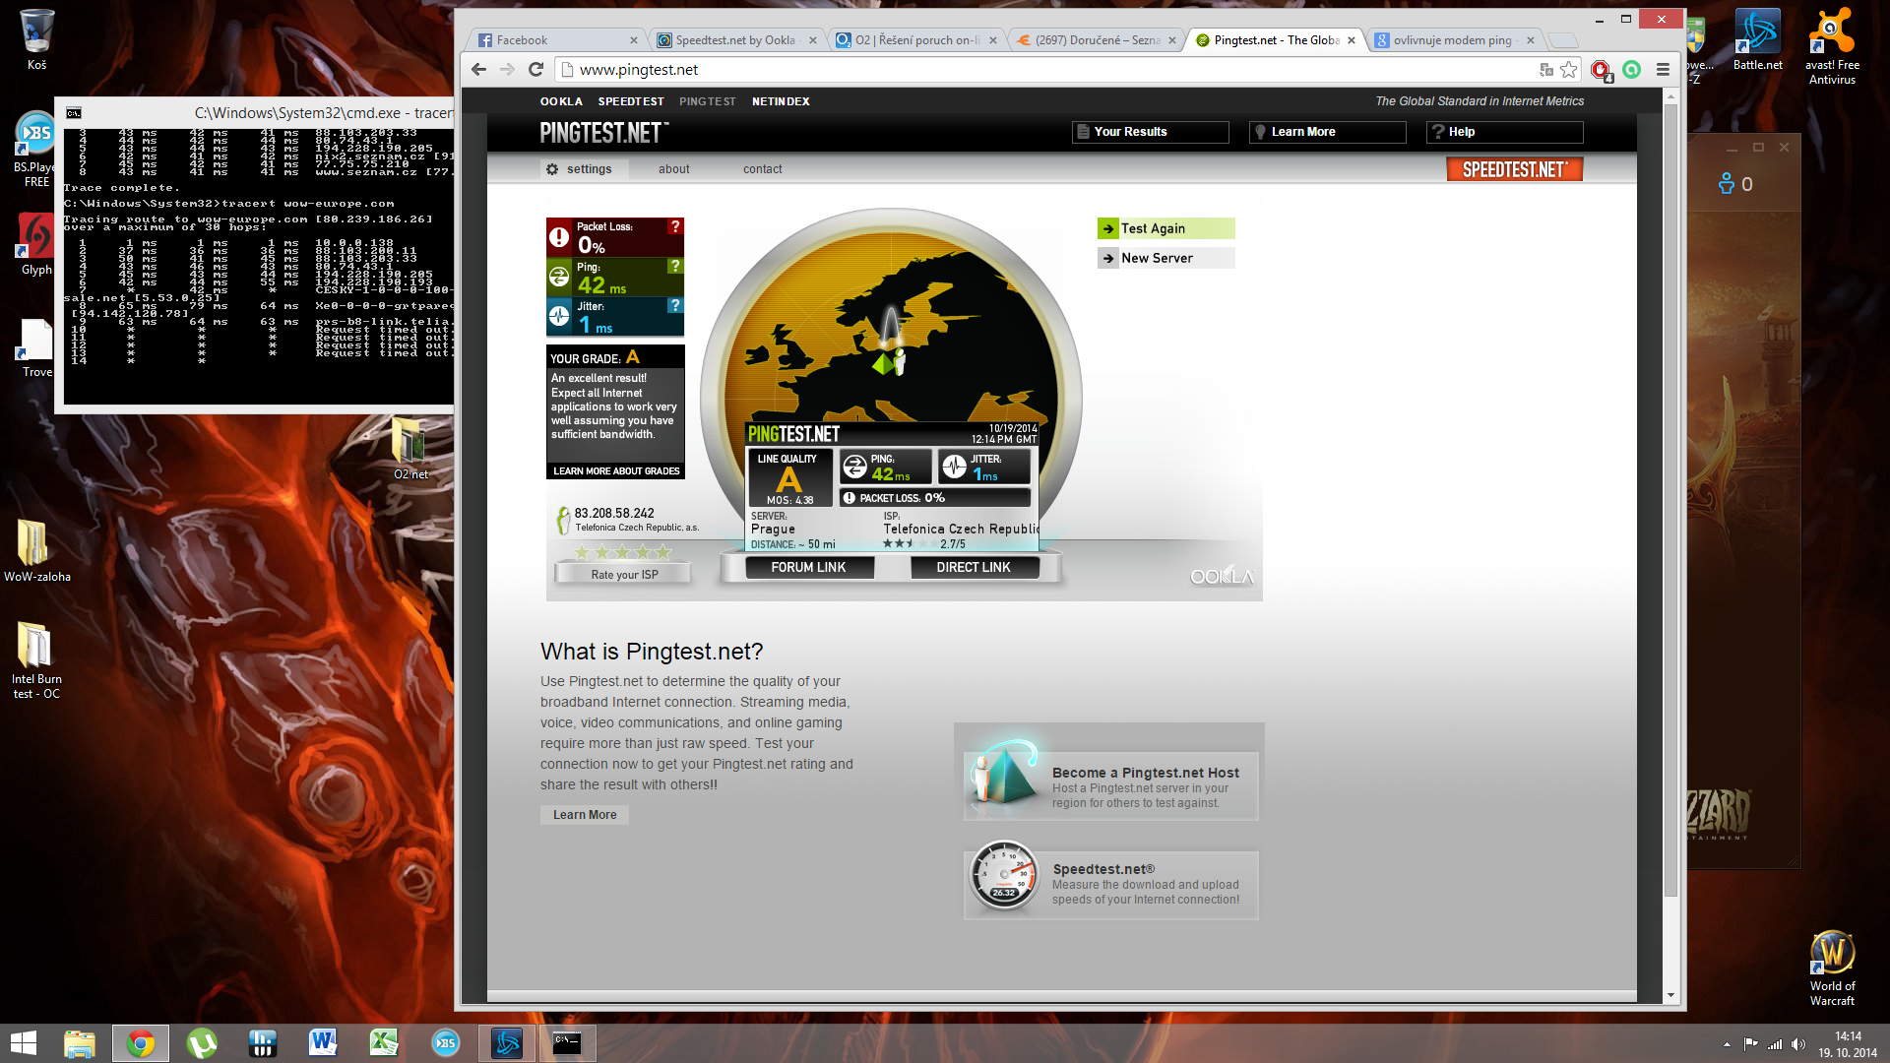Open the Battle.net desktop shortcut

tap(1757, 39)
